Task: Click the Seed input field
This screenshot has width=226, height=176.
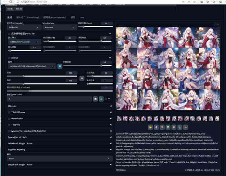Action: coord(49,99)
